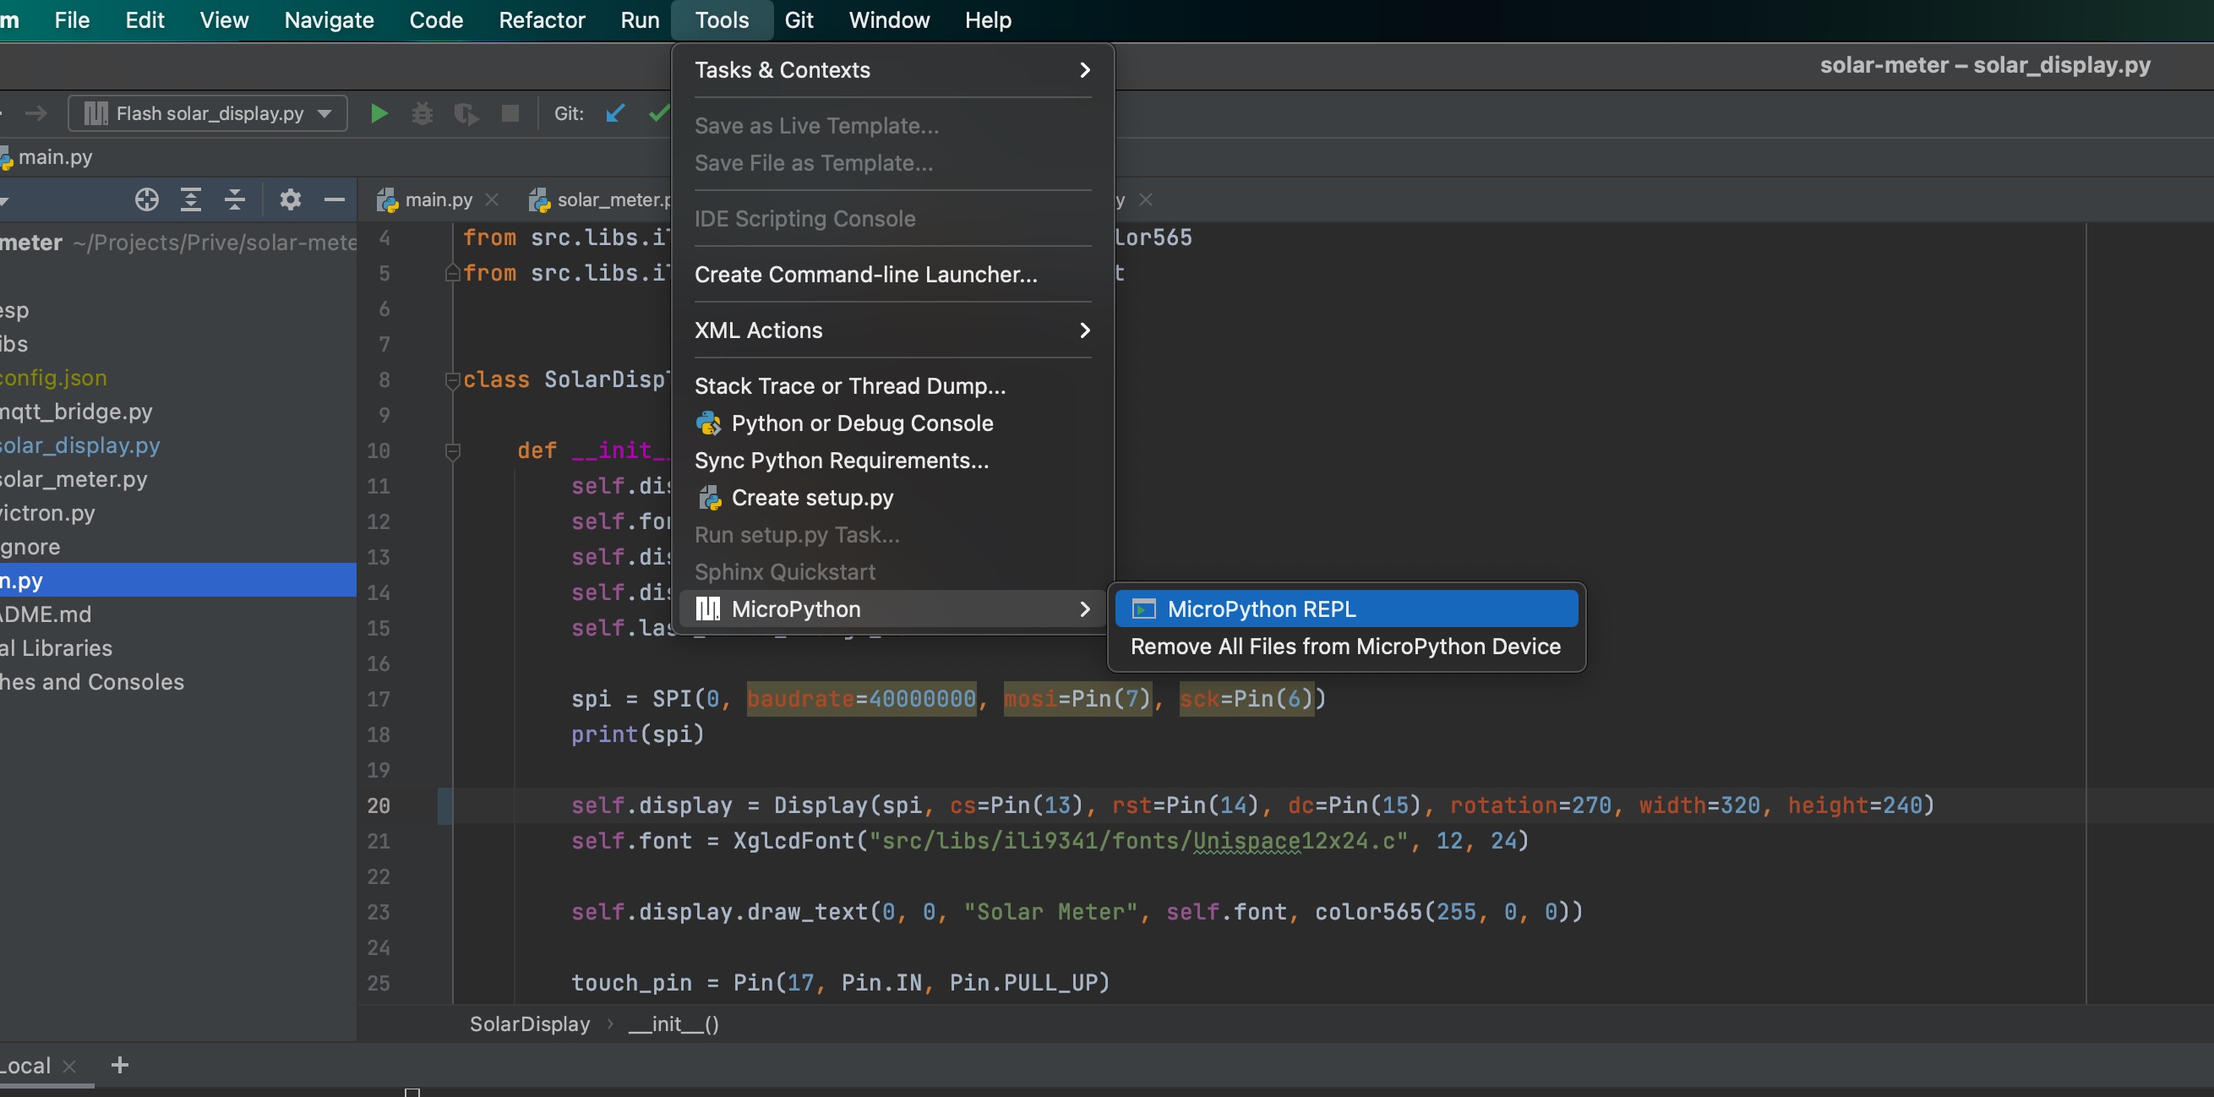The width and height of the screenshot is (2214, 1097).
Task: Open the Refactor menu
Action: [542, 19]
